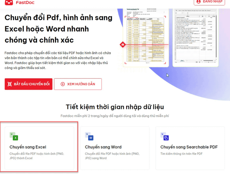The height and width of the screenshot is (174, 230).
Task: Click the description 'Tìm kiếm thông tin trên file PDF'
Action: 181,154
